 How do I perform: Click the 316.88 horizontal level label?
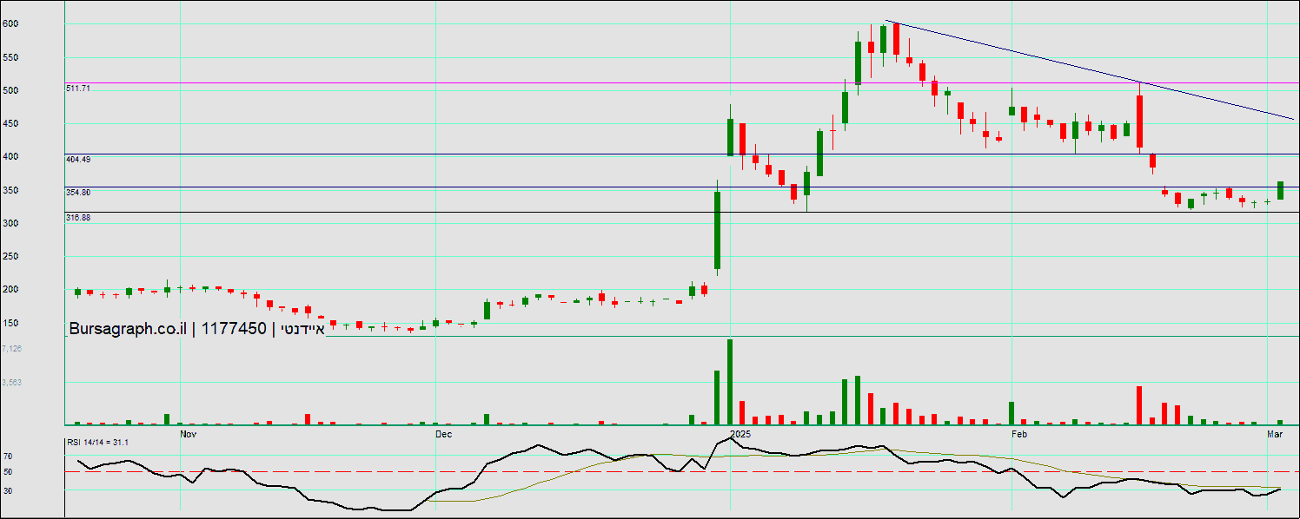click(x=78, y=218)
